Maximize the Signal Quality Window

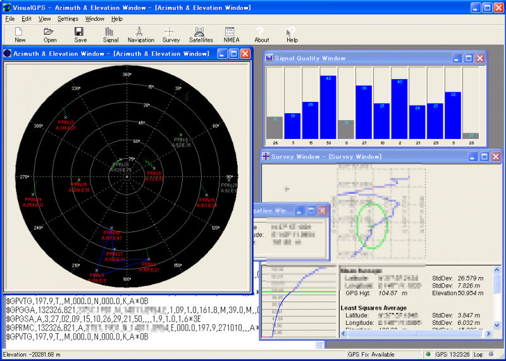point(469,58)
